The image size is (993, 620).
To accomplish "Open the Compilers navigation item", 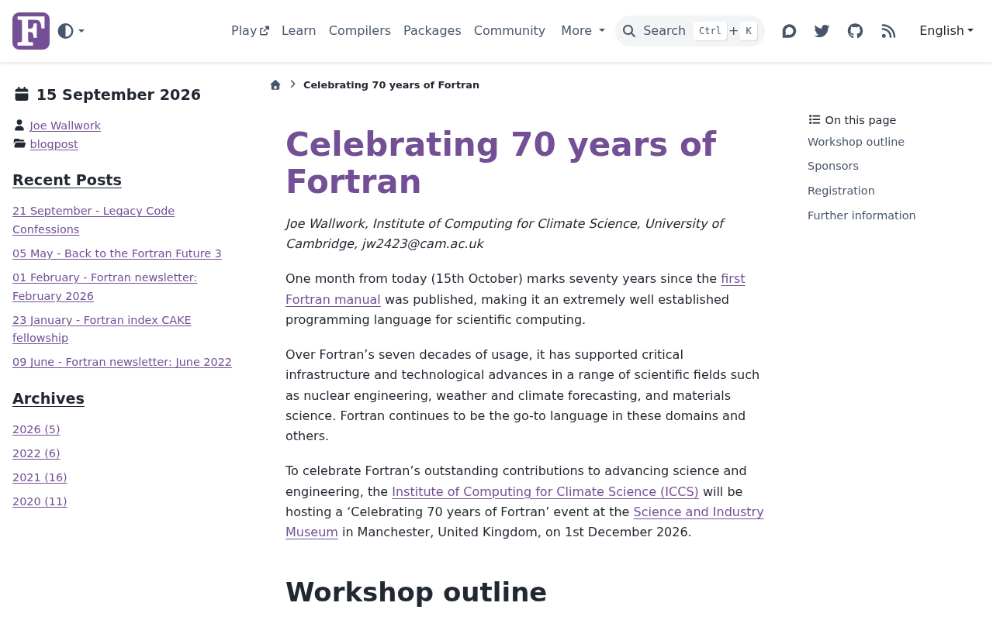I will pyautogui.click(x=360, y=31).
